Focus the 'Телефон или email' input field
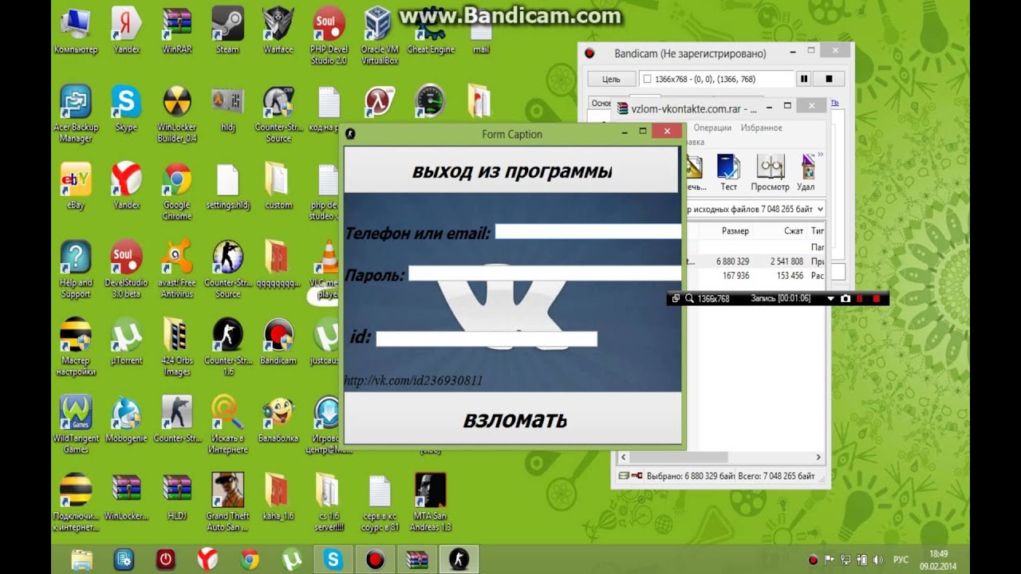The image size is (1021, 574). coord(589,231)
